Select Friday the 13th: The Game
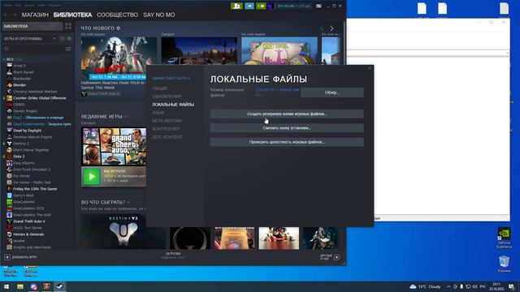Viewport: 520px width, 292px height. (35, 189)
